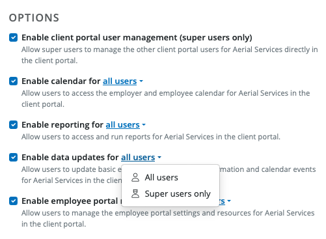
Task: Click all users link for data updates
Action: [138, 157]
